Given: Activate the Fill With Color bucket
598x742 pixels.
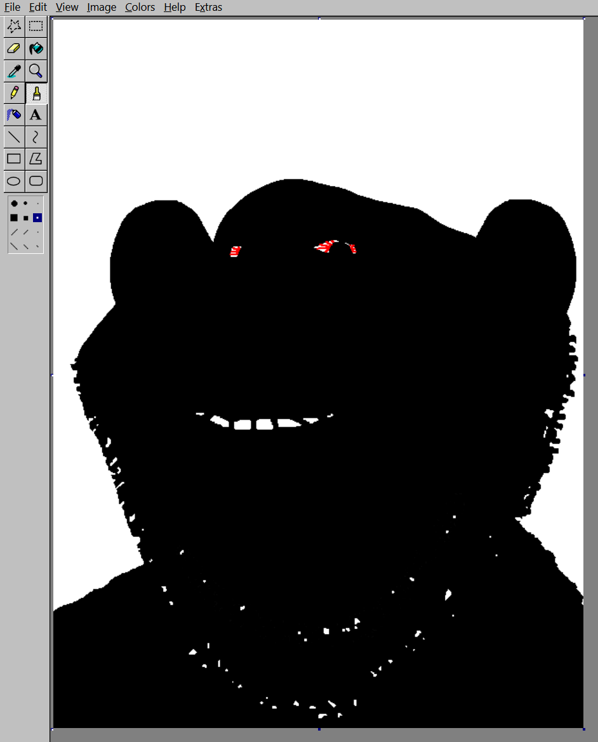Looking at the screenshot, I should pyautogui.click(x=36, y=48).
